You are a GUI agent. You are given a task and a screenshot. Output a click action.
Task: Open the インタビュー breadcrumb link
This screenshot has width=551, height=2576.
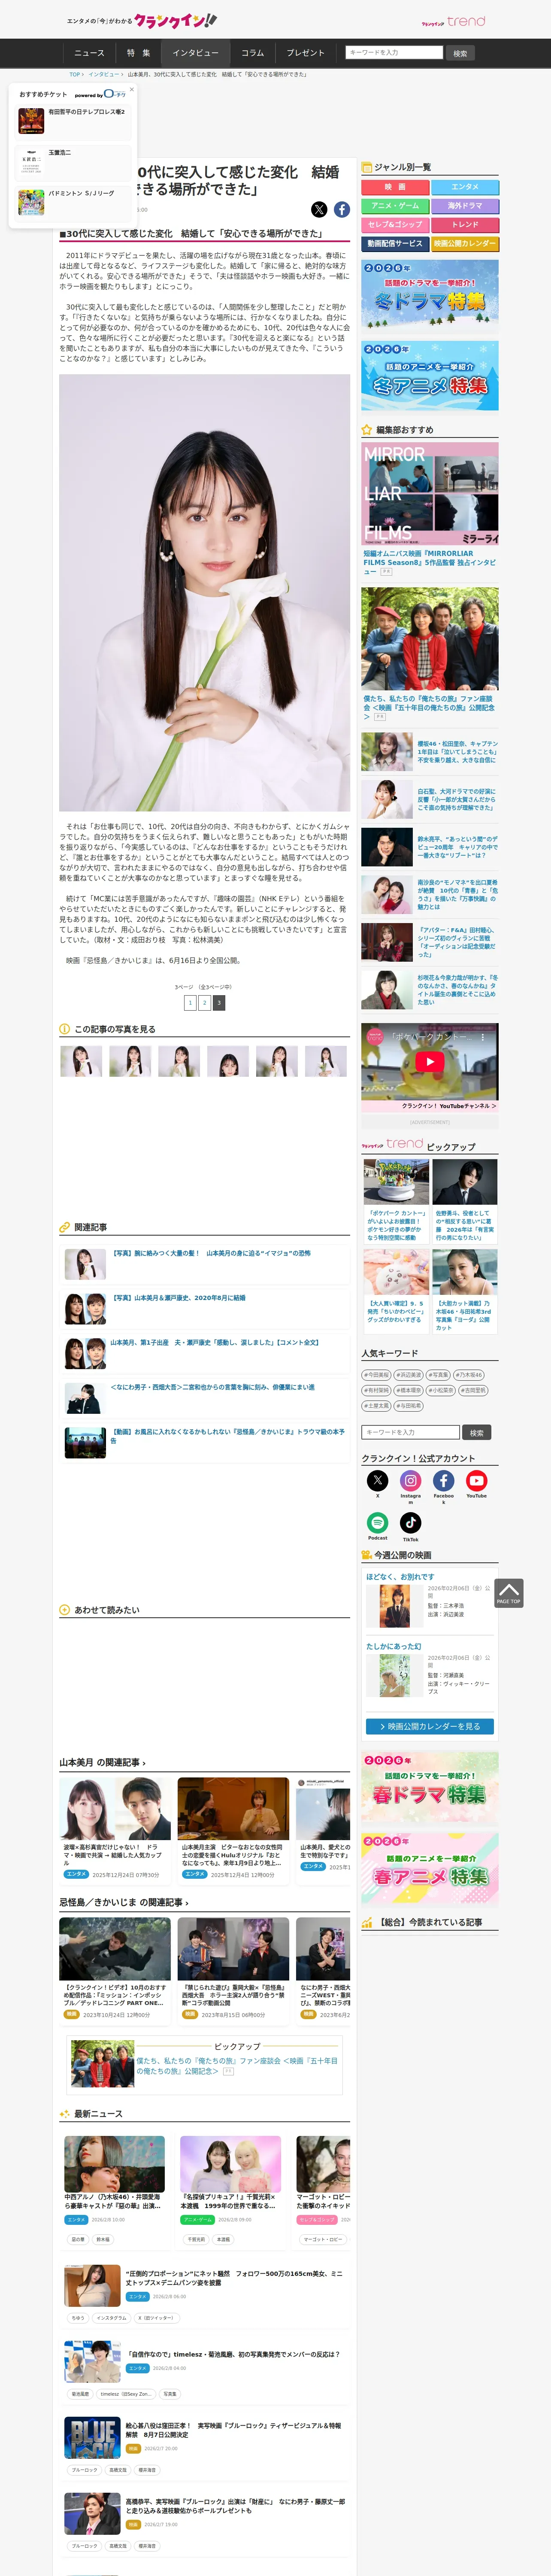click(103, 74)
